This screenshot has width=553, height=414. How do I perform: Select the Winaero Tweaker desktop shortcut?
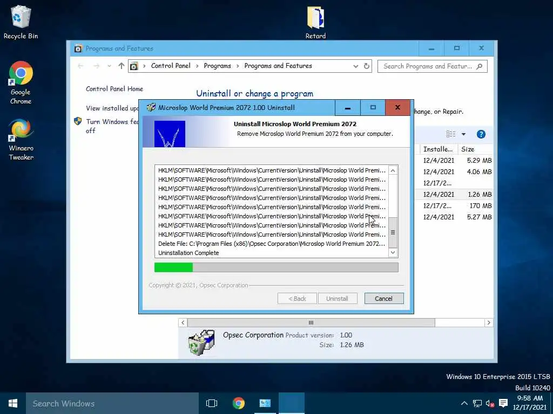click(x=21, y=140)
